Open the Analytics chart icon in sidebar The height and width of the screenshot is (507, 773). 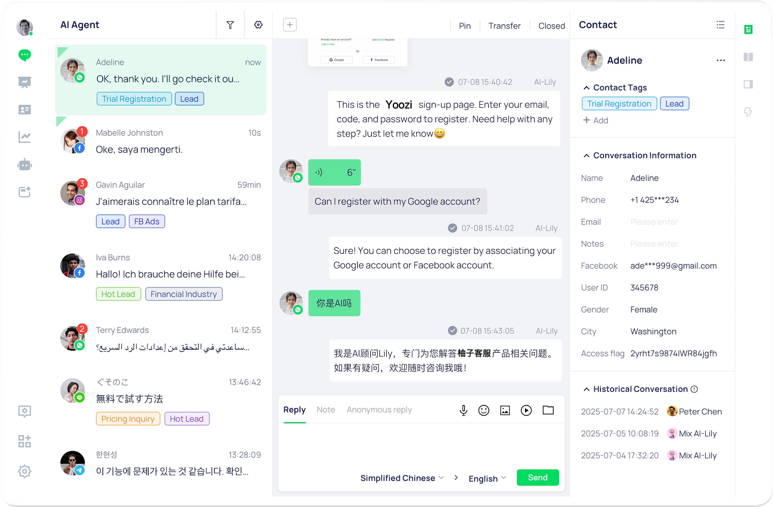[24, 137]
